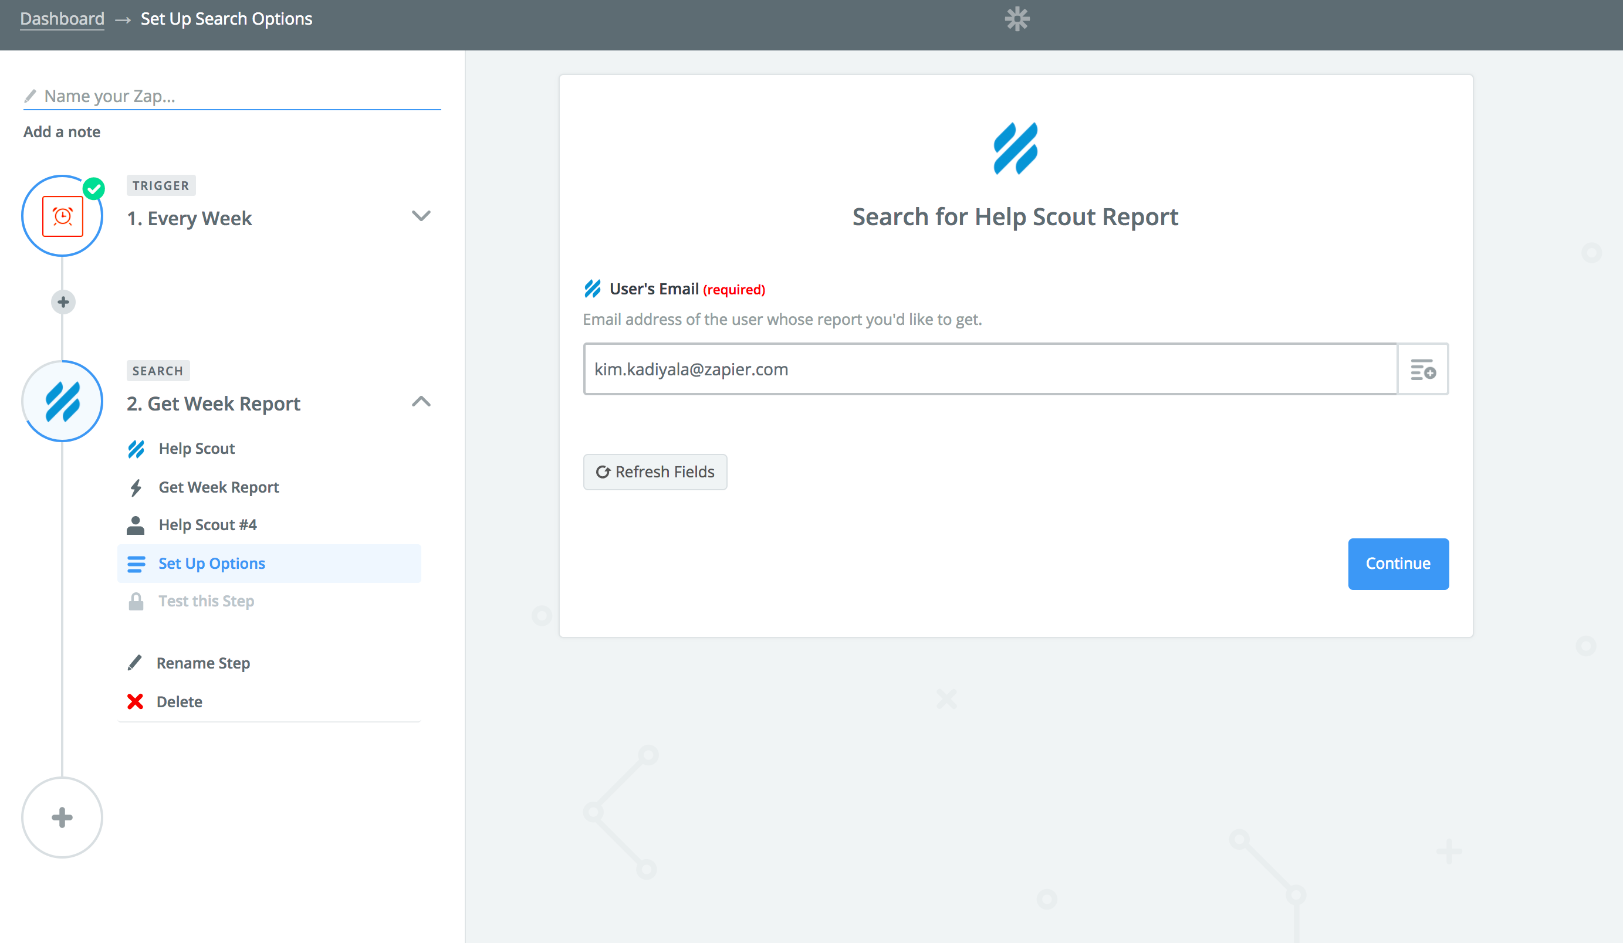The image size is (1623, 943).
Task: Click the lock icon by Test this Step
Action: [136, 601]
